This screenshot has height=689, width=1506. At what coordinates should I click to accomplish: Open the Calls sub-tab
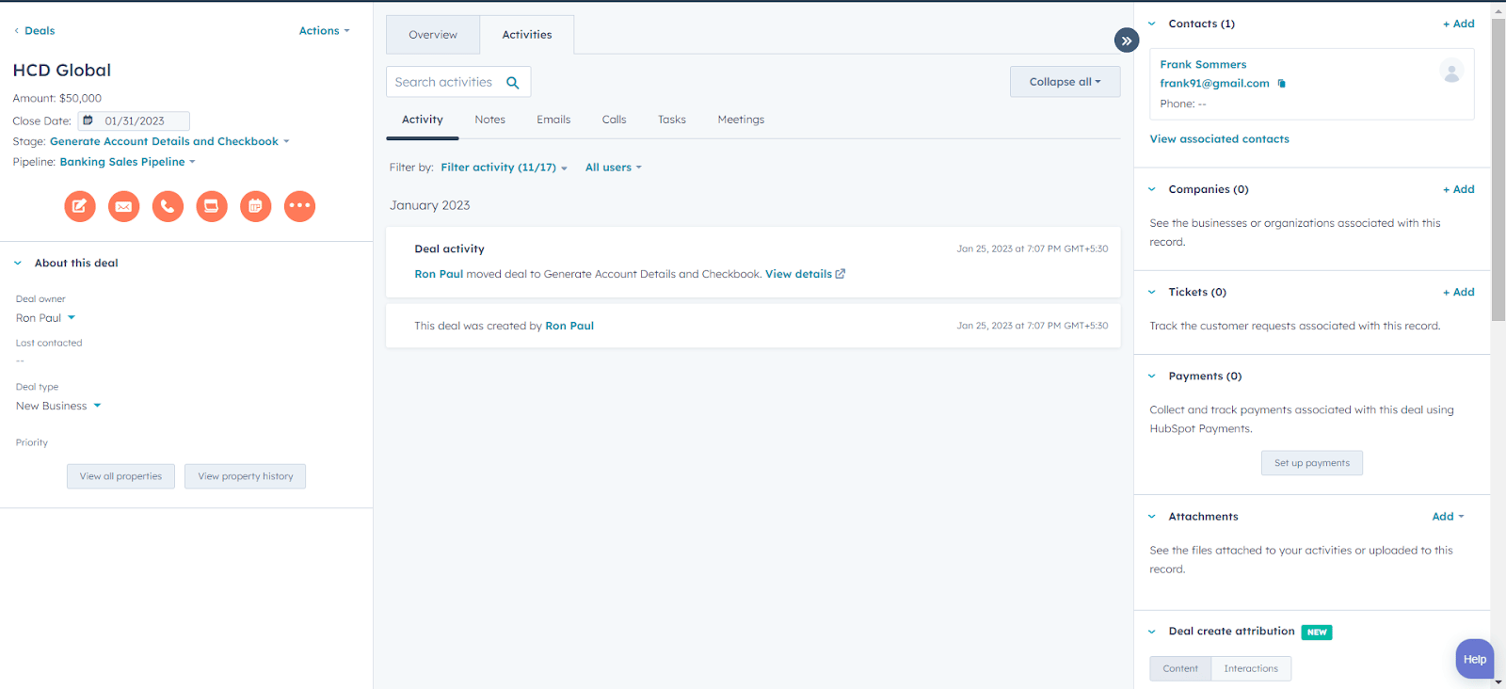(x=615, y=120)
